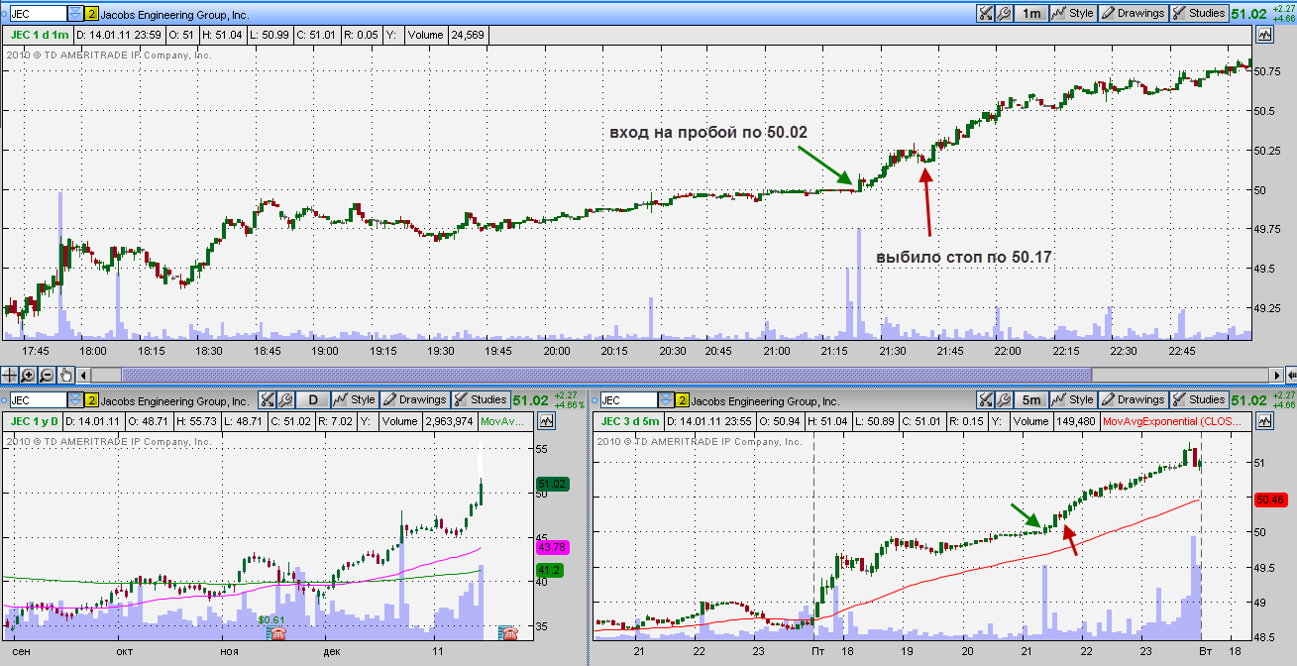
Task: Click the yellow link badge in top chart
Action: click(x=92, y=15)
